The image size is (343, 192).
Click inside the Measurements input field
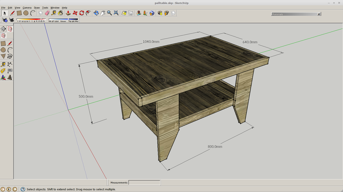coord(144,182)
